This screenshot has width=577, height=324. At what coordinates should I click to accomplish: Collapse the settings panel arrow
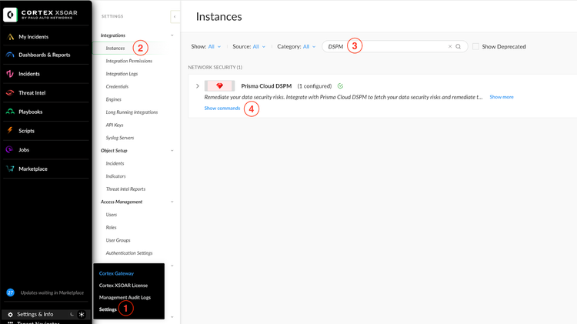coord(175,17)
